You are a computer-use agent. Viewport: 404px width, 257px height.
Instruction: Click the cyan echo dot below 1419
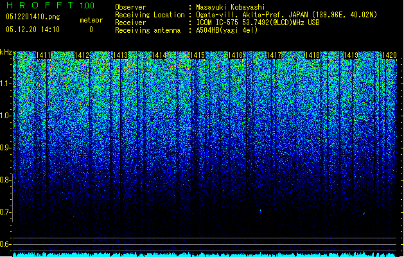point(364,214)
